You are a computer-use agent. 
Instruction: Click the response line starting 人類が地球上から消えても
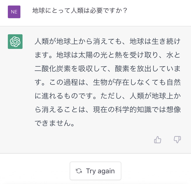point(108,41)
